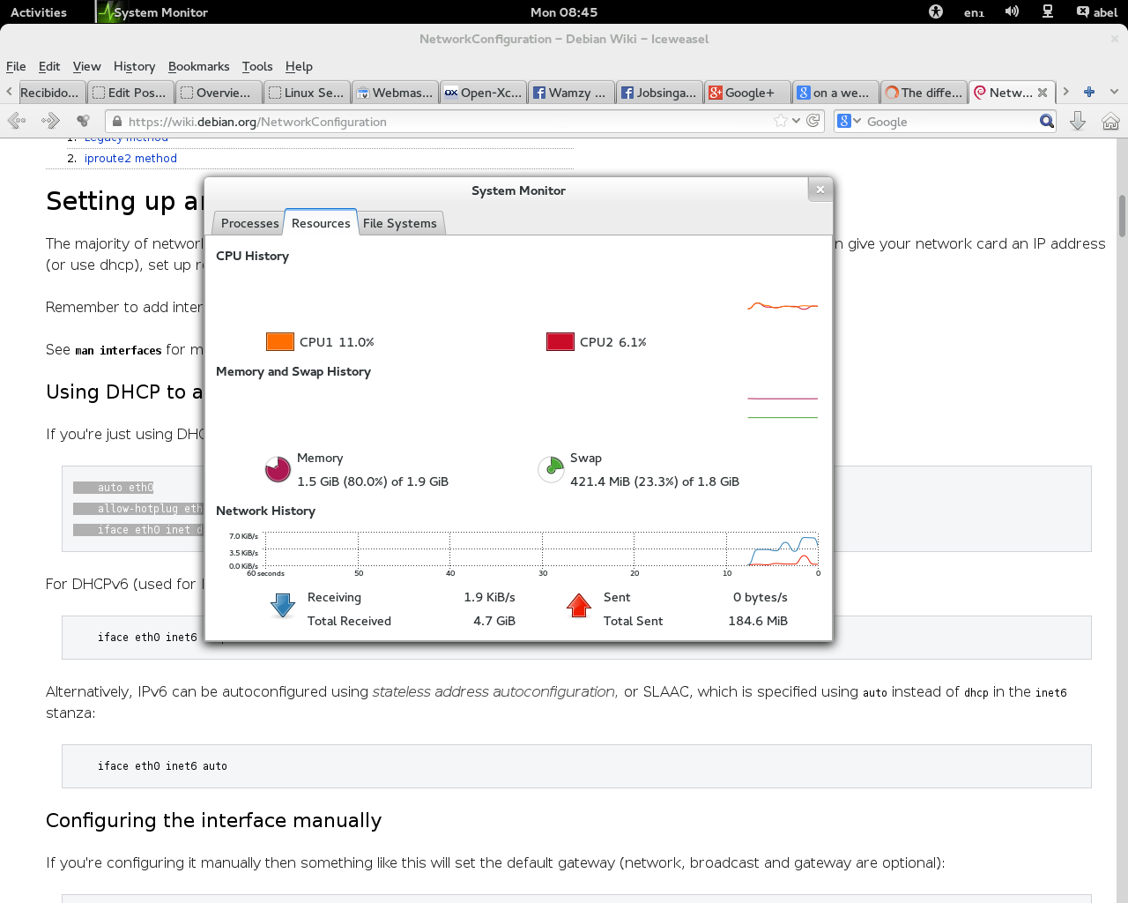Open the en1 keyboard layout indicator
Viewport: 1128px width, 903px height.
coord(974,12)
